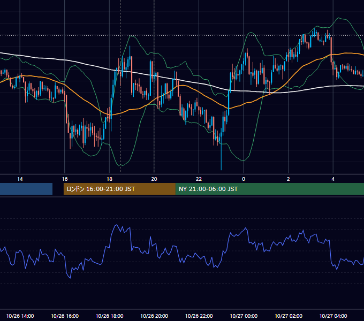Click the 10/27 02:00 date label
Image resolution: width=364 pixels, height=321 pixels.
click(x=289, y=316)
